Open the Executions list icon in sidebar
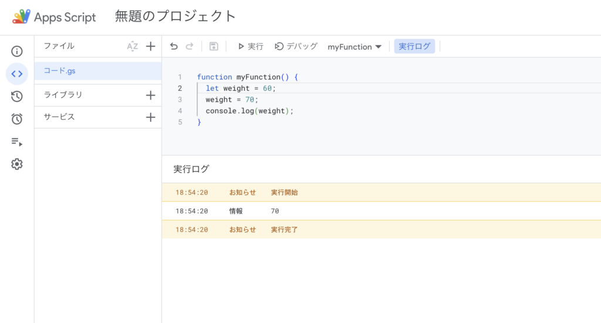 (17, 142)
